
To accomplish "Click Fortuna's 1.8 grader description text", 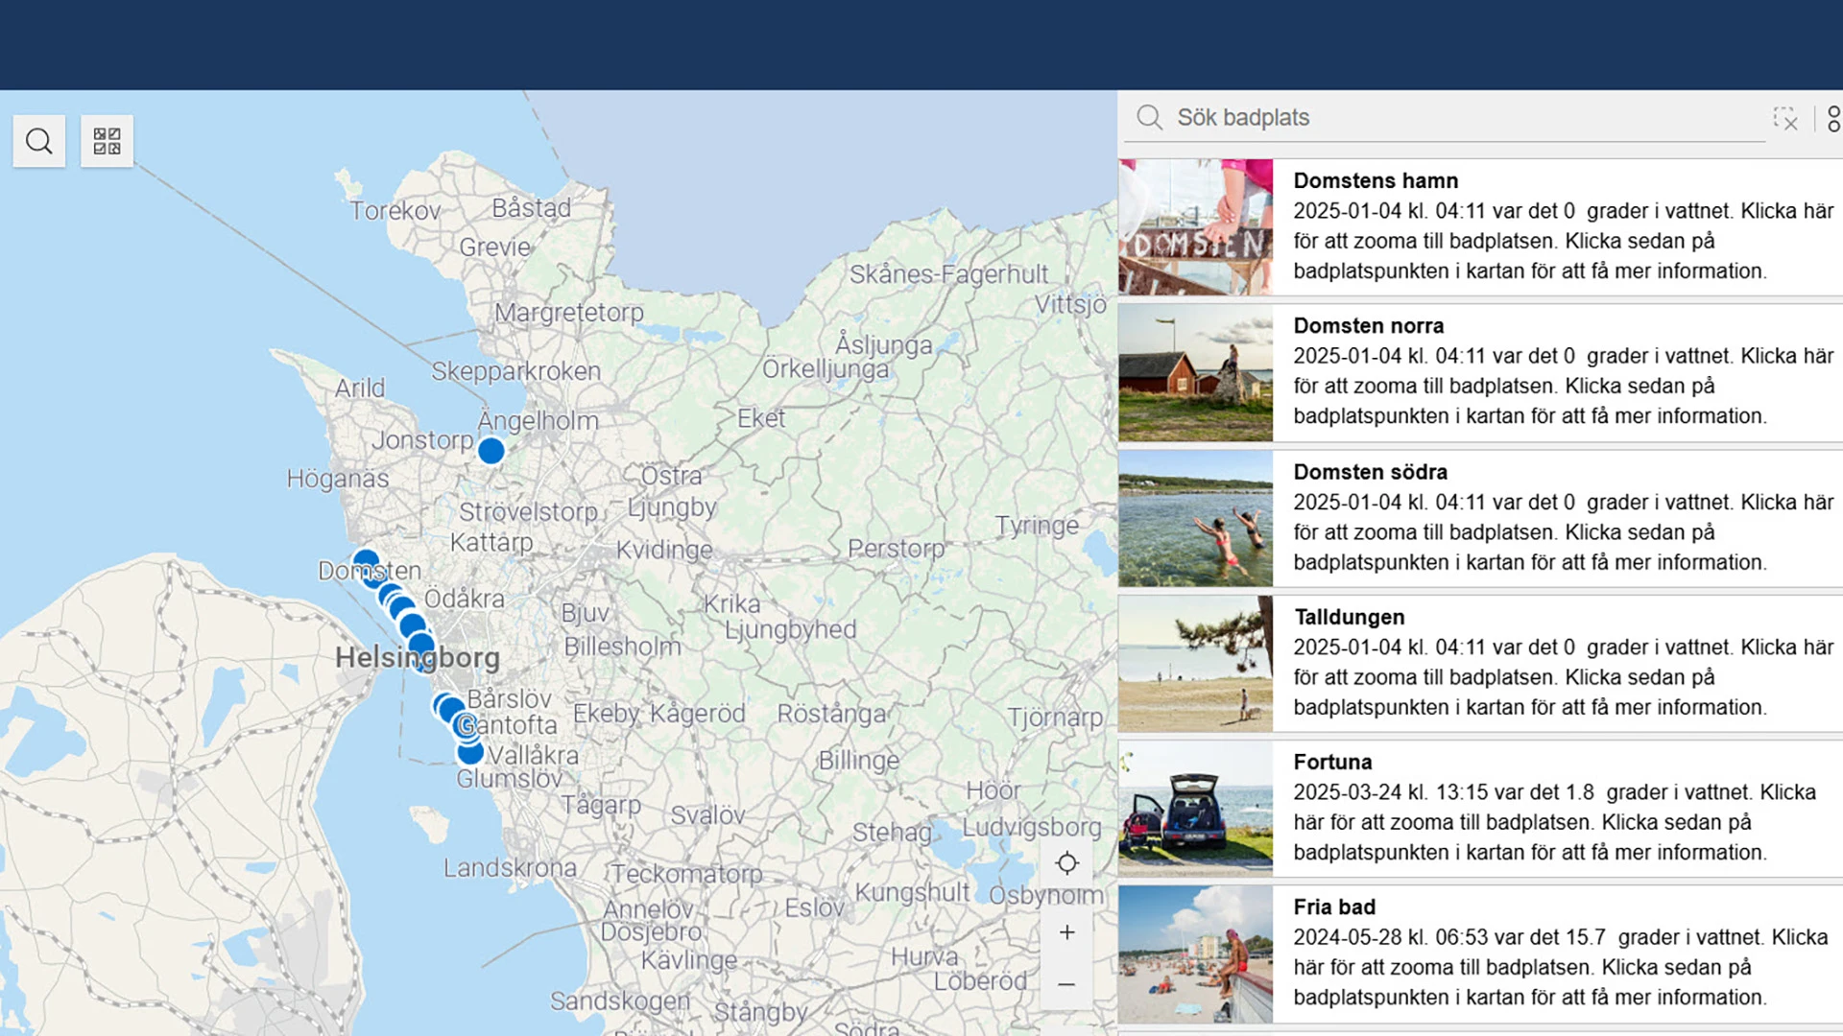I will click(x=1554, y=822).
